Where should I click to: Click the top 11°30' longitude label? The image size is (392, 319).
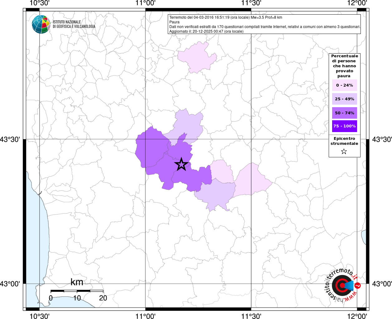[x=251, y=3]
